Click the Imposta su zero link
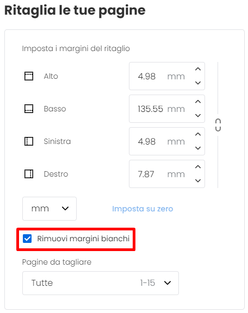 [142, 209]
